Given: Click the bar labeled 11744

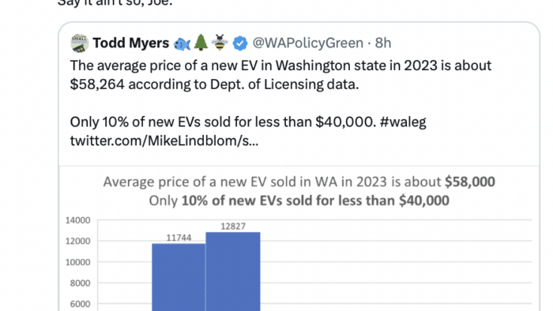Looking at the screenshot, I should click(179, 277).
